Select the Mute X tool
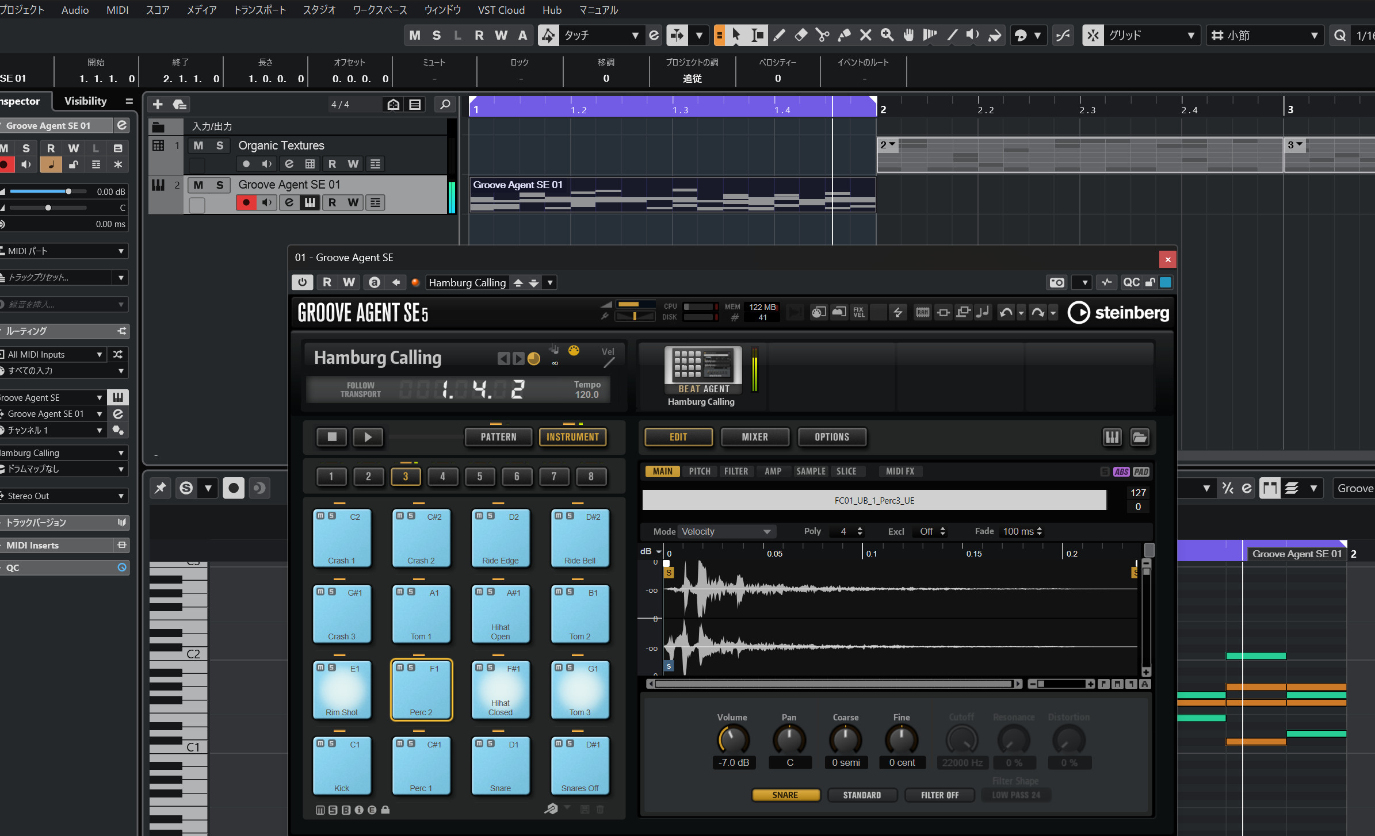The height and width of the screenshot is (836, 1375). pyautogui.click(x=865, y=36)
